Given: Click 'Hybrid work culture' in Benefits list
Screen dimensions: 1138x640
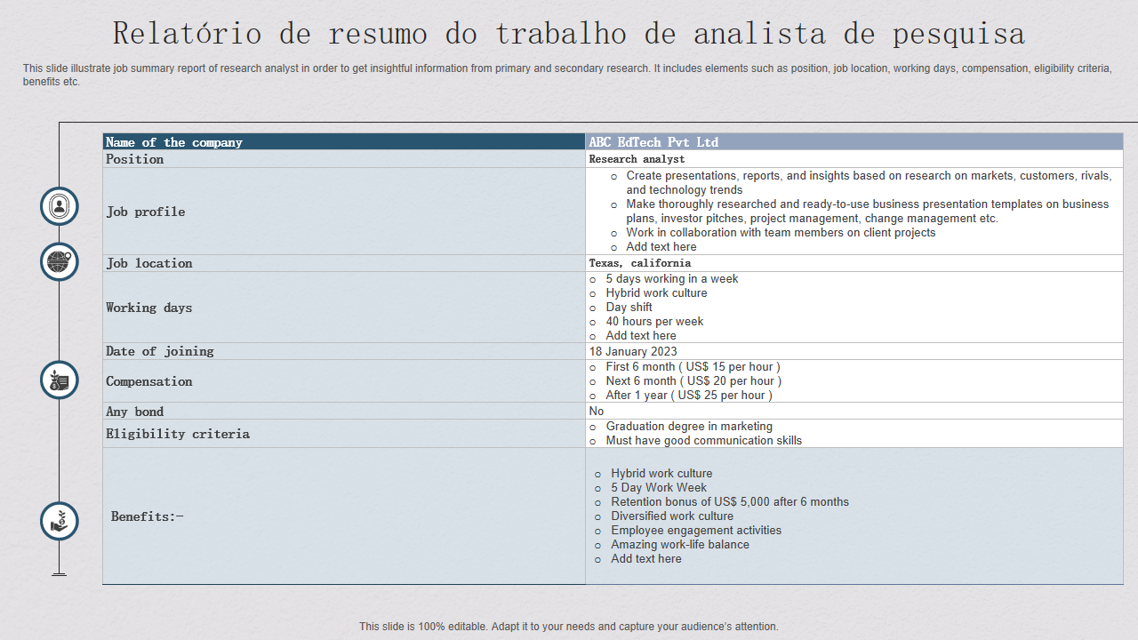Looking at the screenshot, I should click(x=661, y=474).
